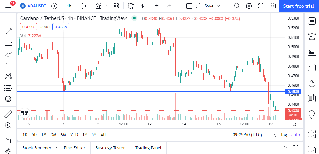319x154 pixels.
Task: Open the Stock Screener dropdown
Action: (x=40, y=148)
